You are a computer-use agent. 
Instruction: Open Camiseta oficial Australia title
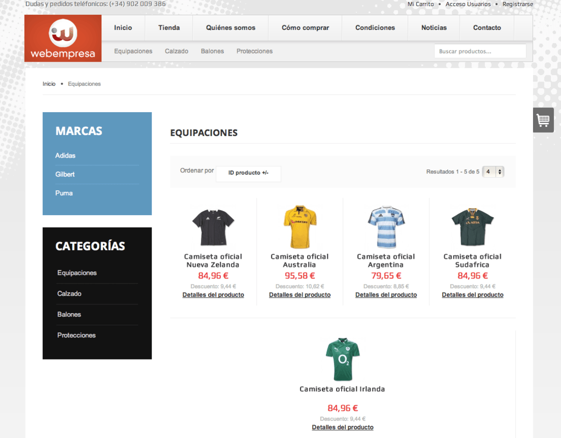coord(299,261)
